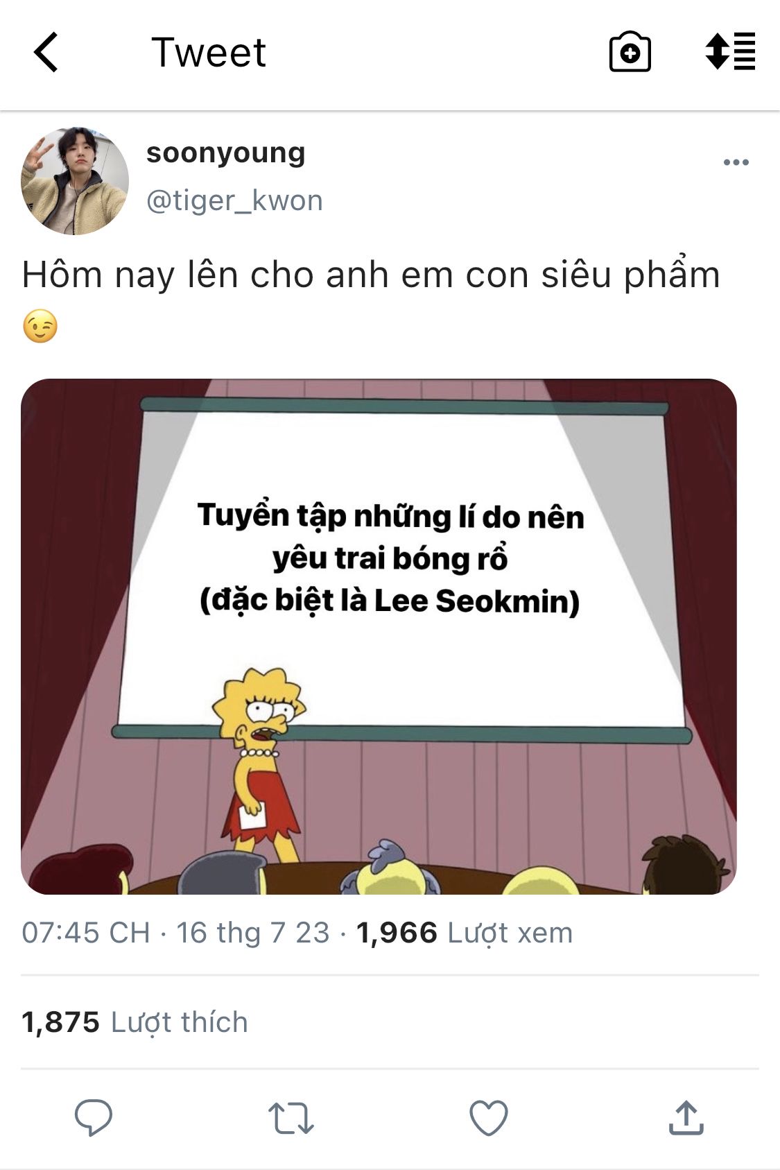Tap the camera icon in header
The width and height of the screenshot is (780, 1170).
(x=630, y=52)
